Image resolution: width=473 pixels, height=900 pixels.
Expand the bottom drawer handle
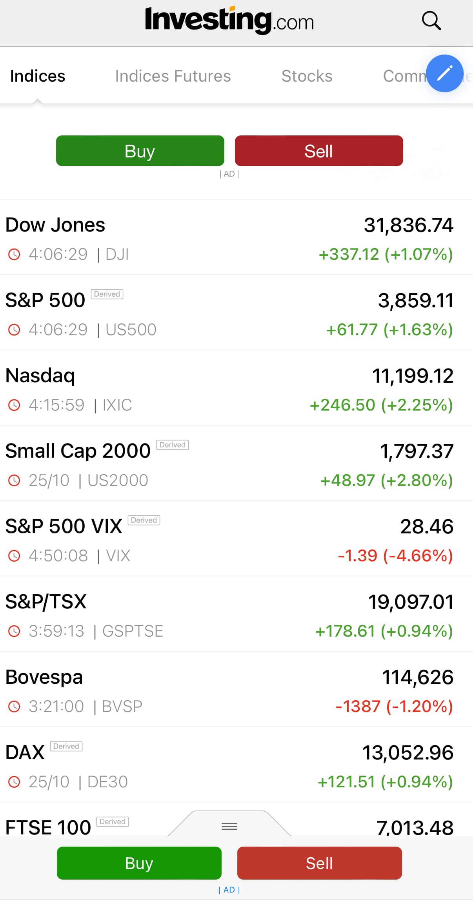[229, 826]
